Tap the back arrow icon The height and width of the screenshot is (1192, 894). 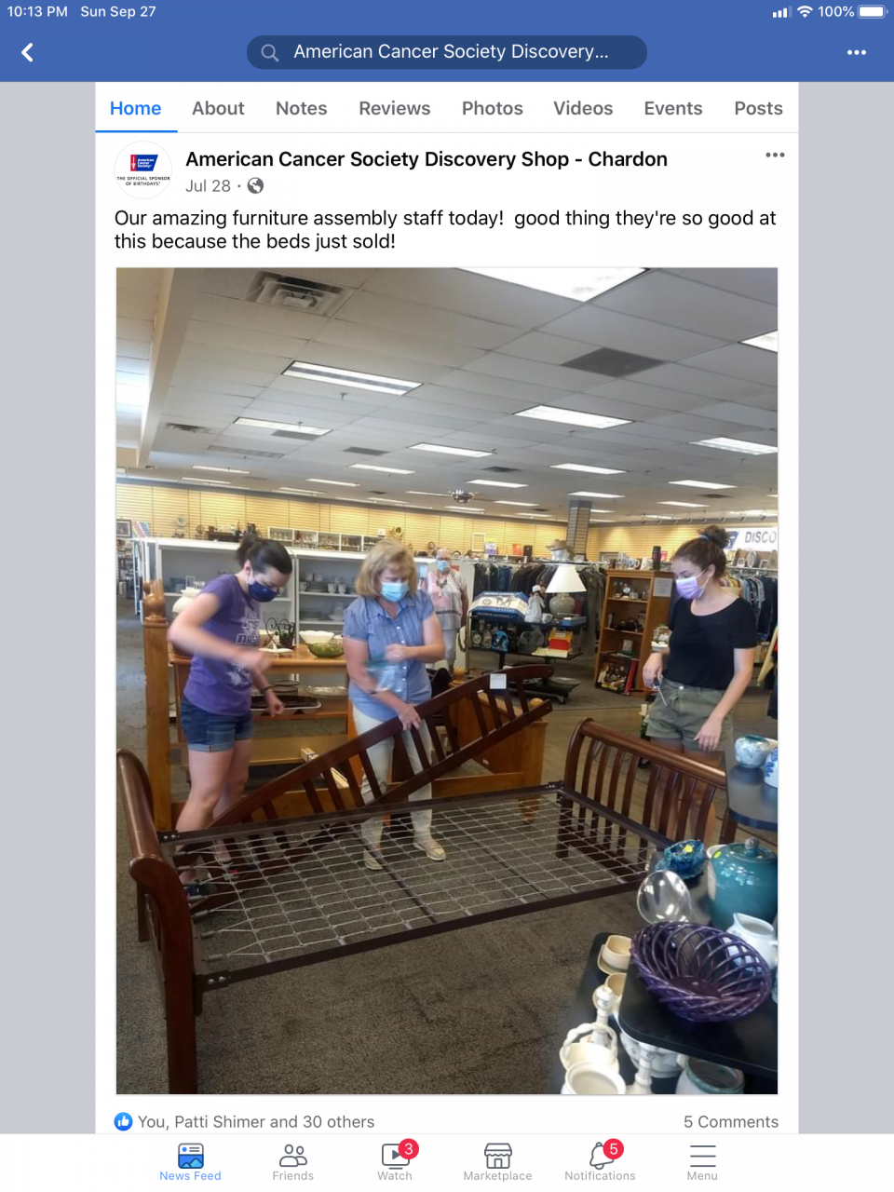coord(28,52)
